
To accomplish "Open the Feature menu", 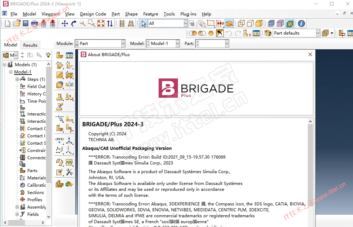I will (151, 14).
